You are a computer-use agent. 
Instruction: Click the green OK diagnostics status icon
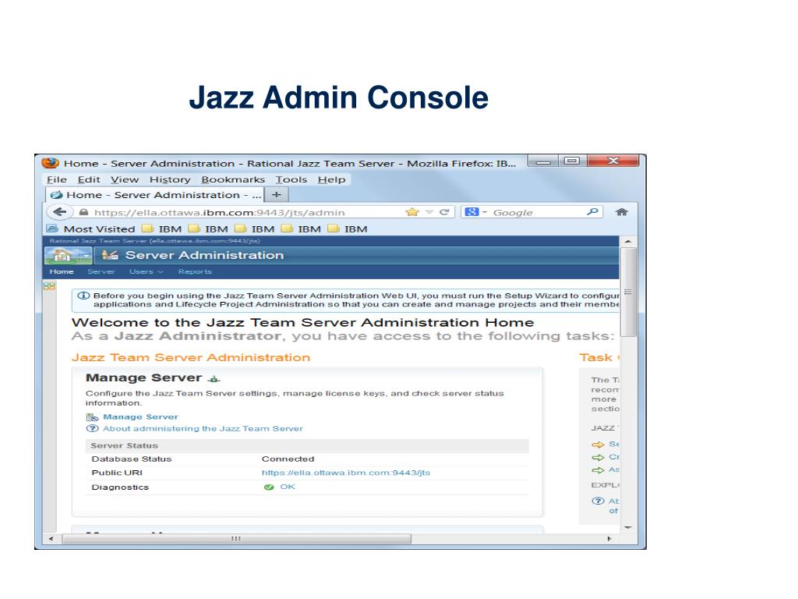pyautogui.click(x=268, y=486)
